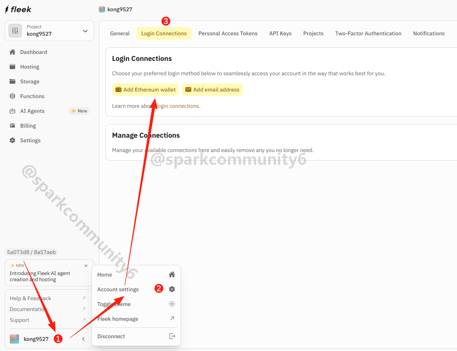Viewport: 457px width, 351px height.
Task: Open Two-Factor Authentication tab
Action: (368, 33)
